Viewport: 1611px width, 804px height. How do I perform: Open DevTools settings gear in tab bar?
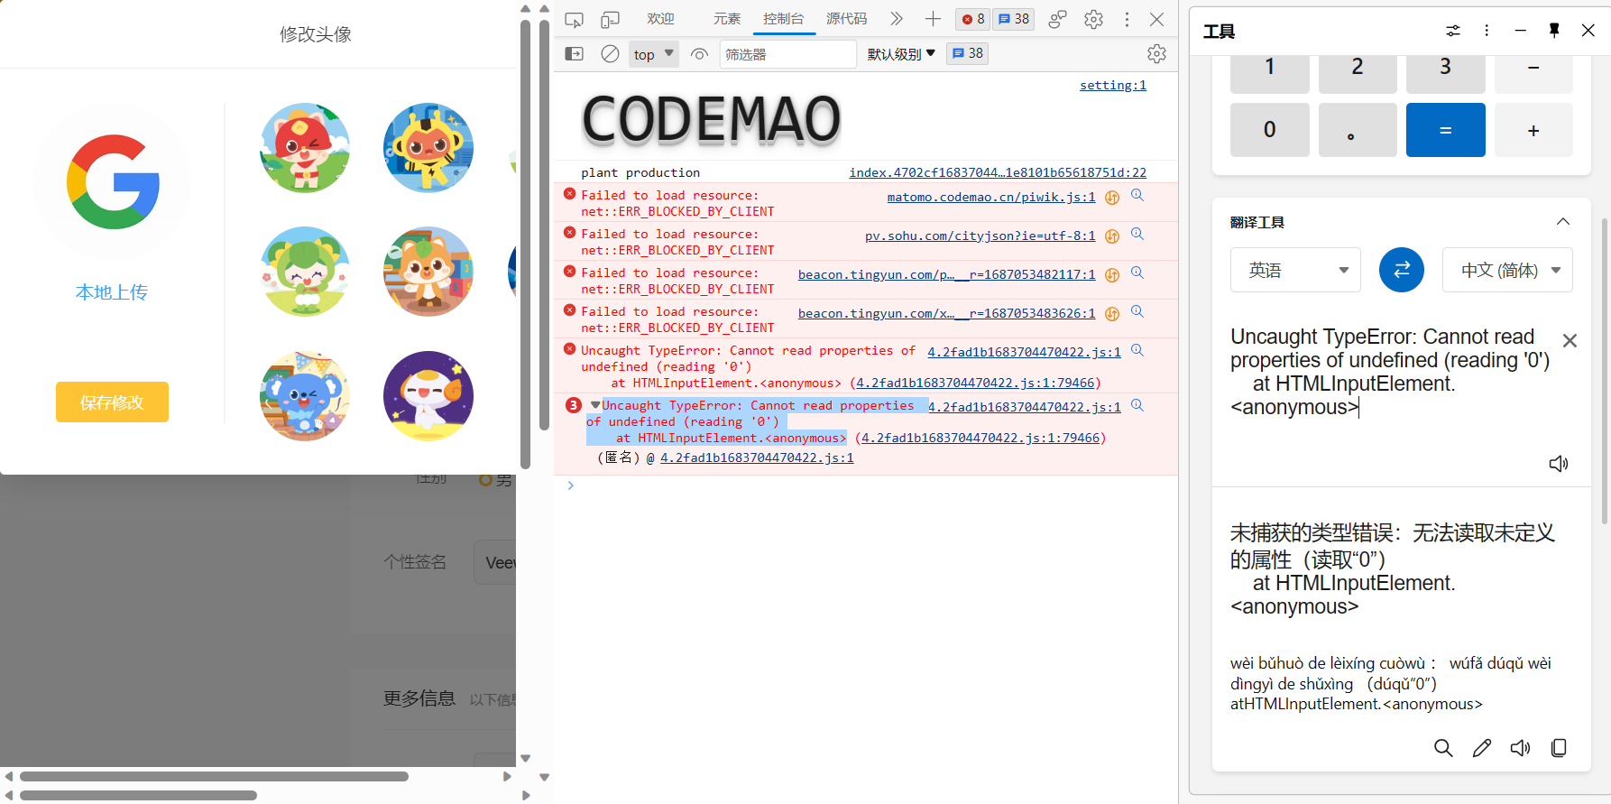tap(1093, 19)
